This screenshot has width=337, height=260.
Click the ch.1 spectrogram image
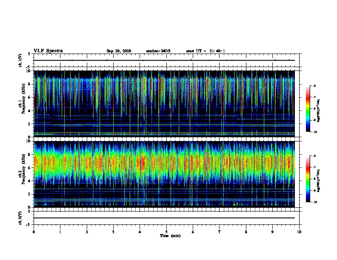[164, 104]
